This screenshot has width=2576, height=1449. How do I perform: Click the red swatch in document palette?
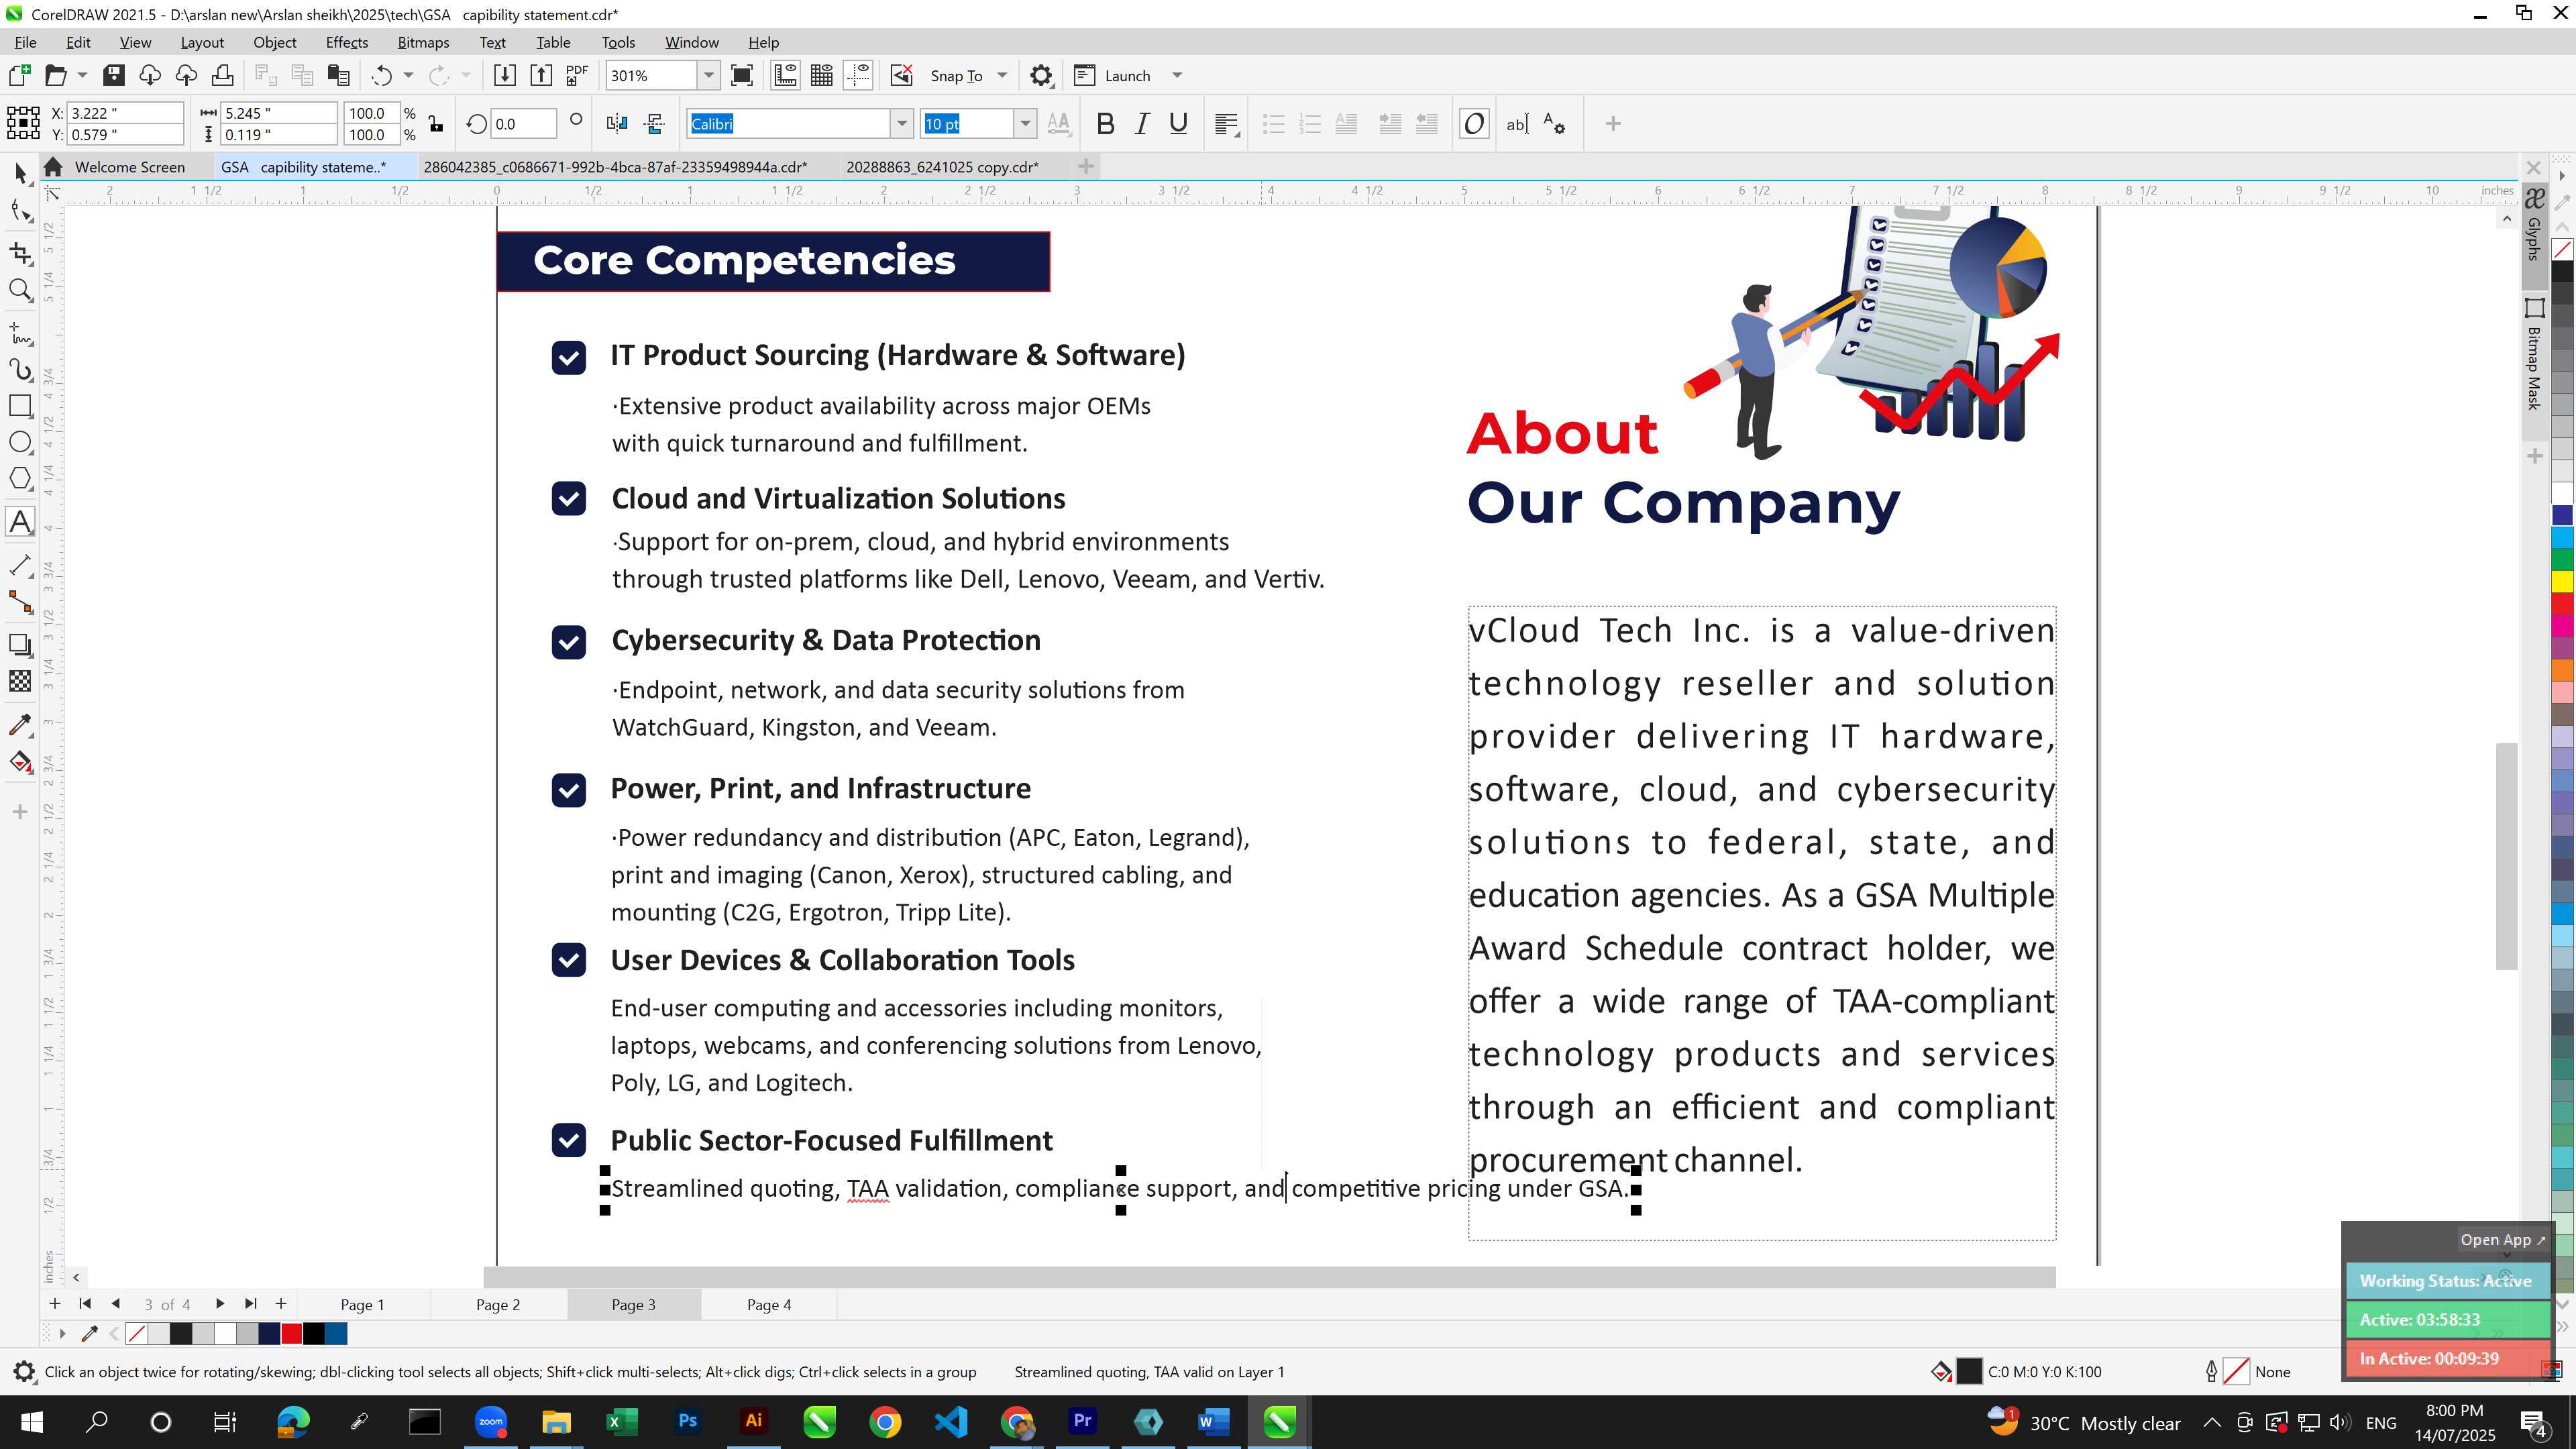click(x=291, y=1333)
